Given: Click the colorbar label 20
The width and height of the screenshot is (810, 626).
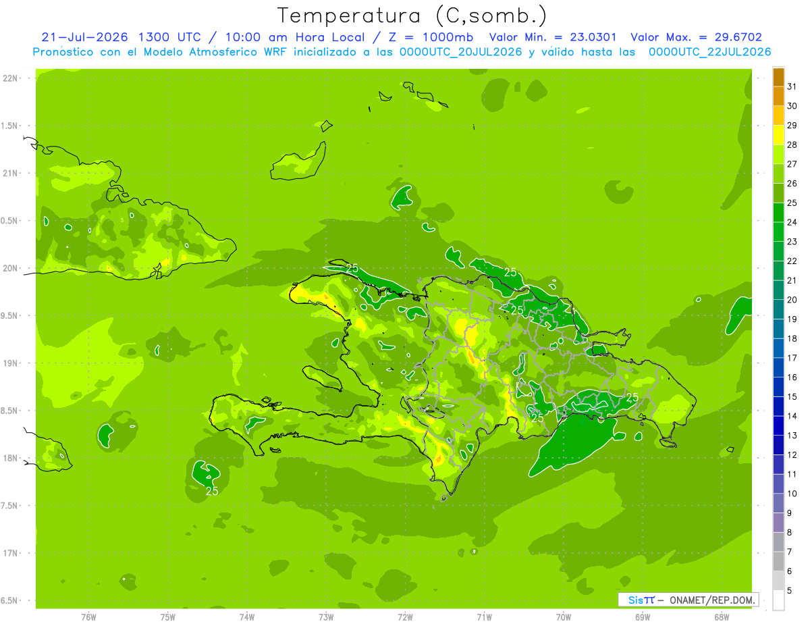Looking at the screenshot, I should 792,300.
